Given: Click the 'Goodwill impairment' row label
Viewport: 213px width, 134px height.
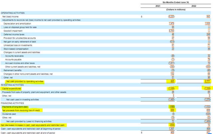Looking at the screenshot, I should (x=13, y=31).
